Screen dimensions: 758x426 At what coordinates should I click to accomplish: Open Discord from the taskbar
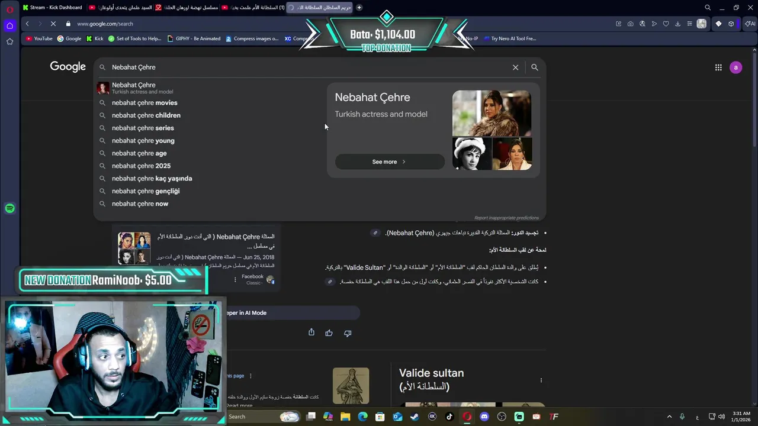(x=484, y=417)
